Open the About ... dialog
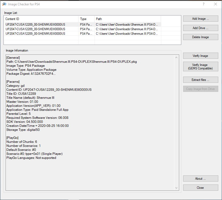The image size is (222, 200). [200, 179]
